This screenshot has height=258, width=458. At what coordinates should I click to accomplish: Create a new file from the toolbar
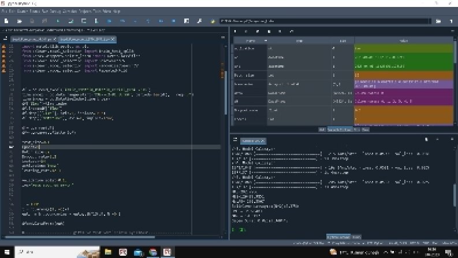click(x=6, y=21)
